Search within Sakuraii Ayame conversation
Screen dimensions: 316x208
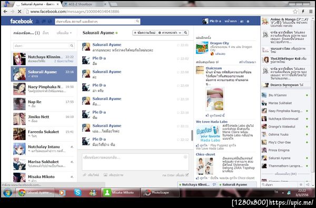[x=185, y=33]
